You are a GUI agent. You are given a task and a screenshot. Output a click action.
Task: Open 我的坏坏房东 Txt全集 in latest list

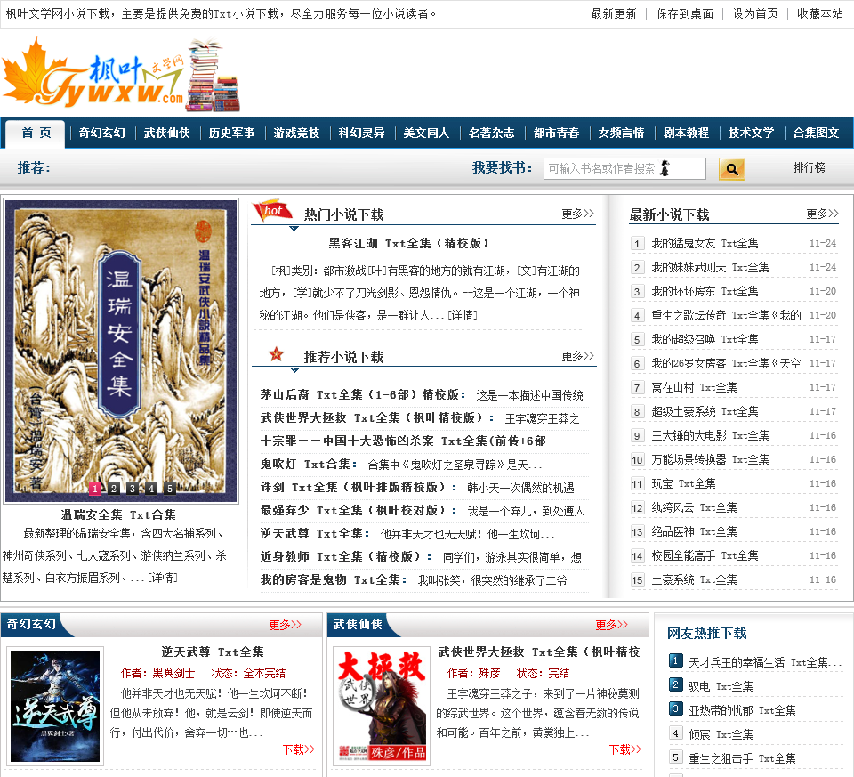705,291
